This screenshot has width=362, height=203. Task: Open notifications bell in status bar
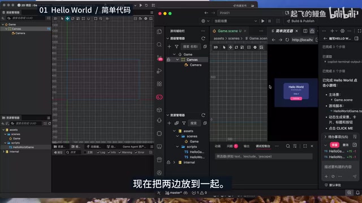(357, 193)
